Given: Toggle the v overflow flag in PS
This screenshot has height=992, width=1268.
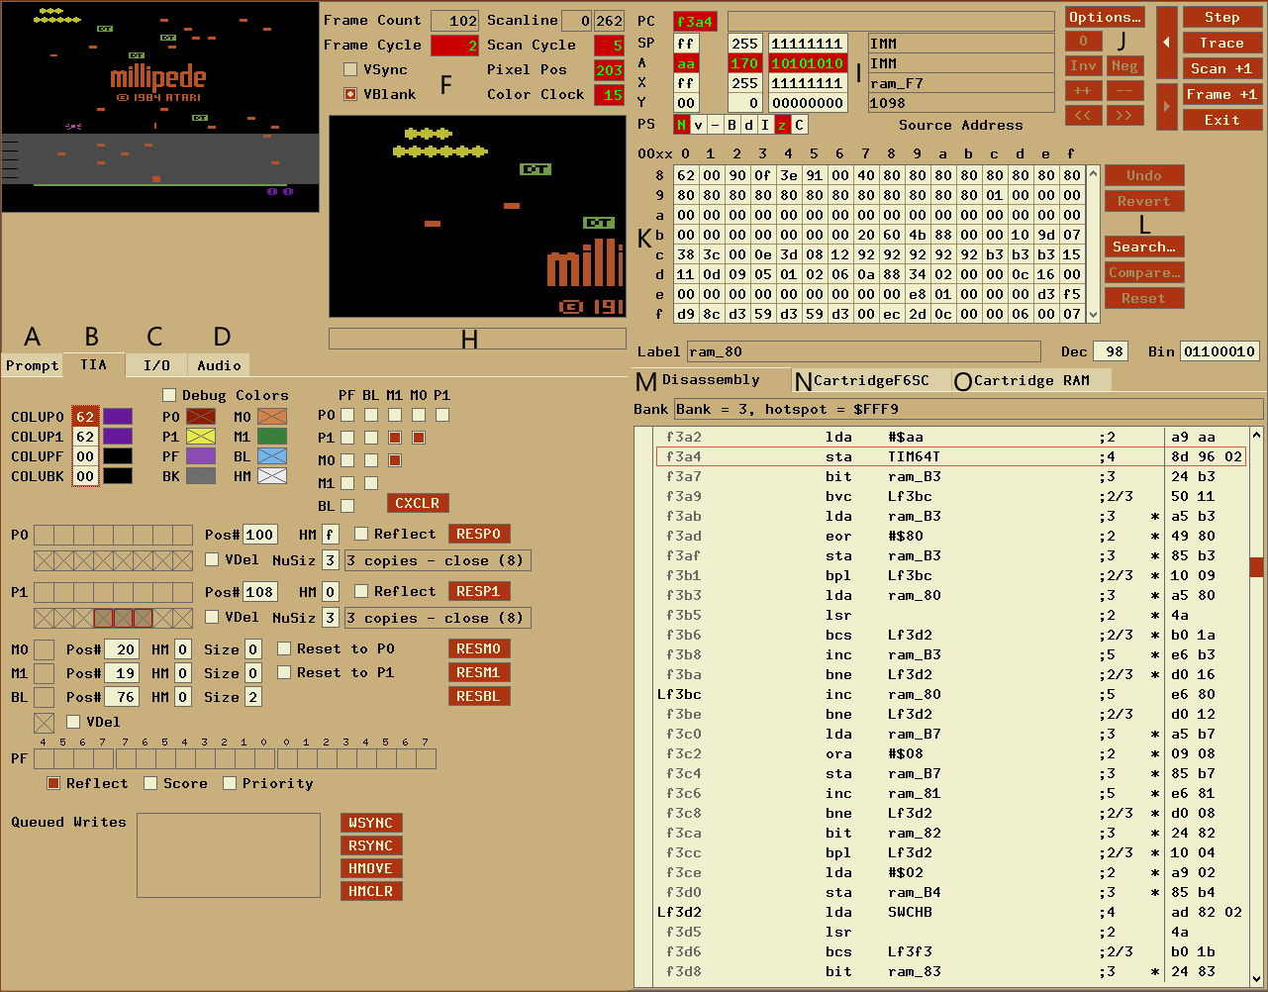Looking at the screenshot, I should point(698,125).
